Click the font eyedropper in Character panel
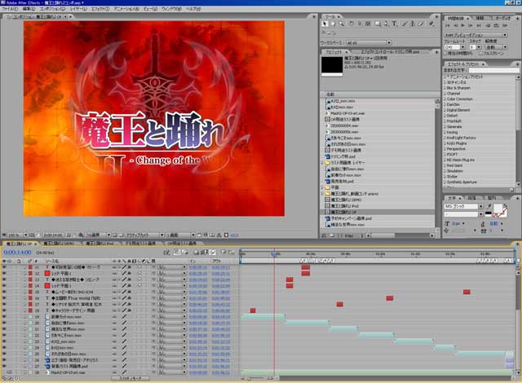 [489, 206]
